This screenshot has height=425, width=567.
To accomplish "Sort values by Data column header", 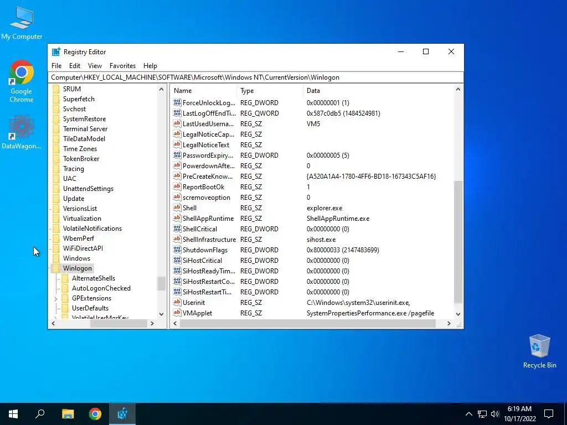I will point(378,91).
